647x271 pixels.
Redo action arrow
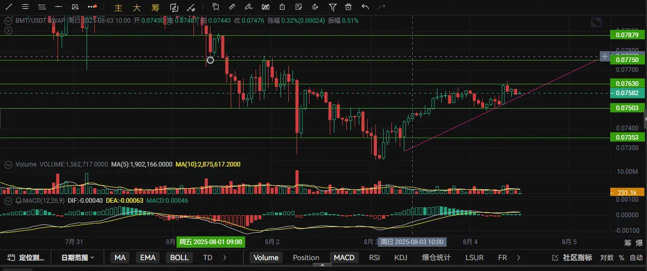(382, 7)
